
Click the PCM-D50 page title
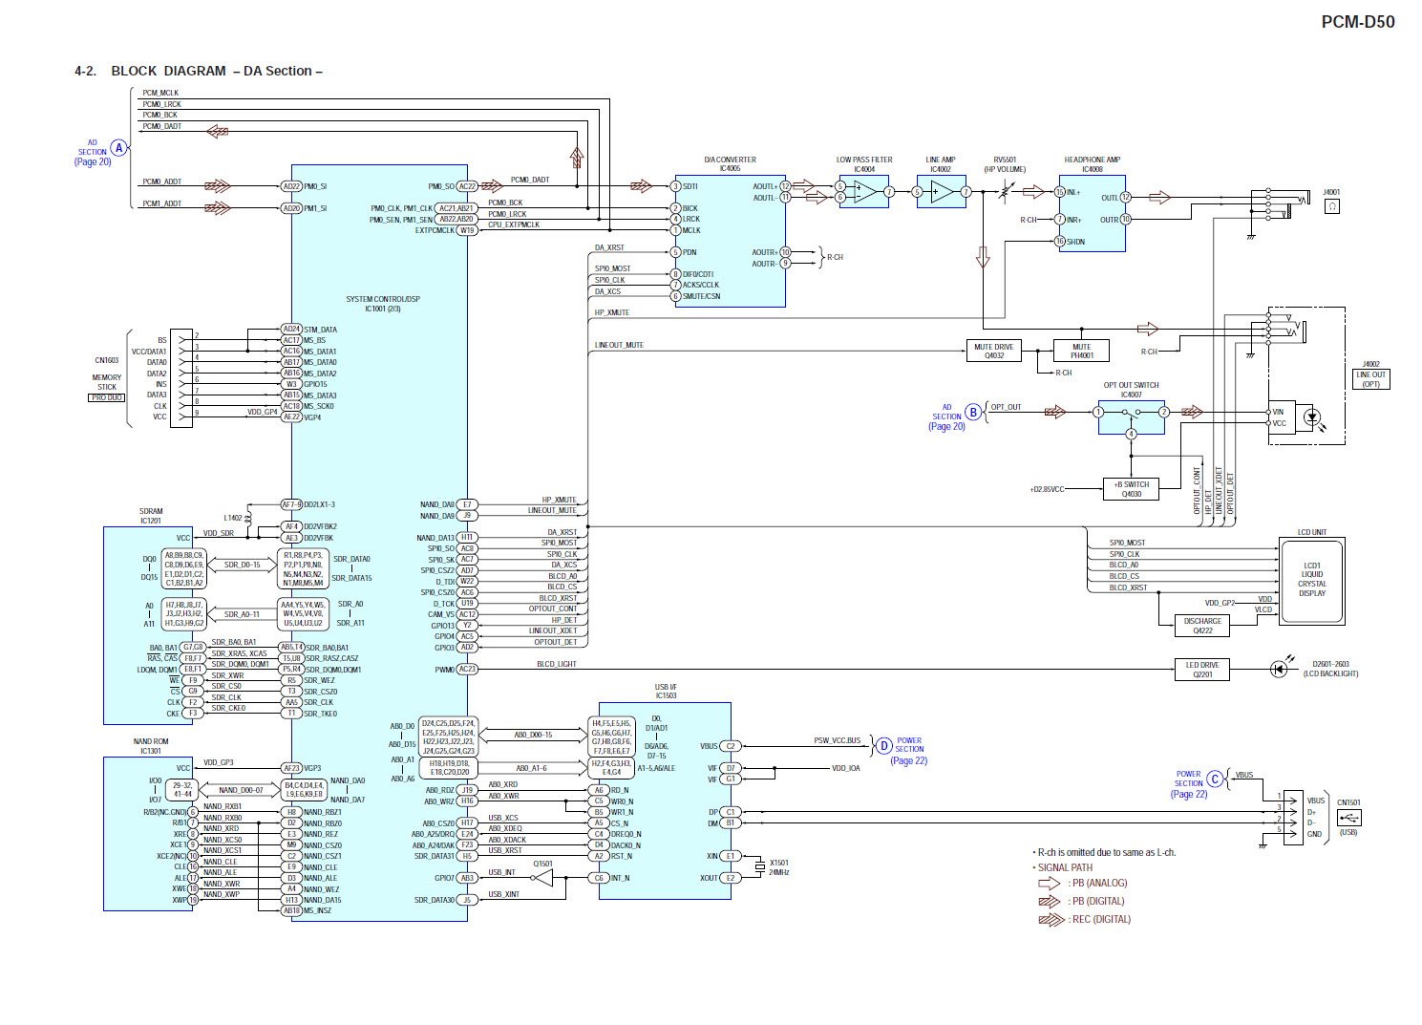click(x=1357, y=22)
